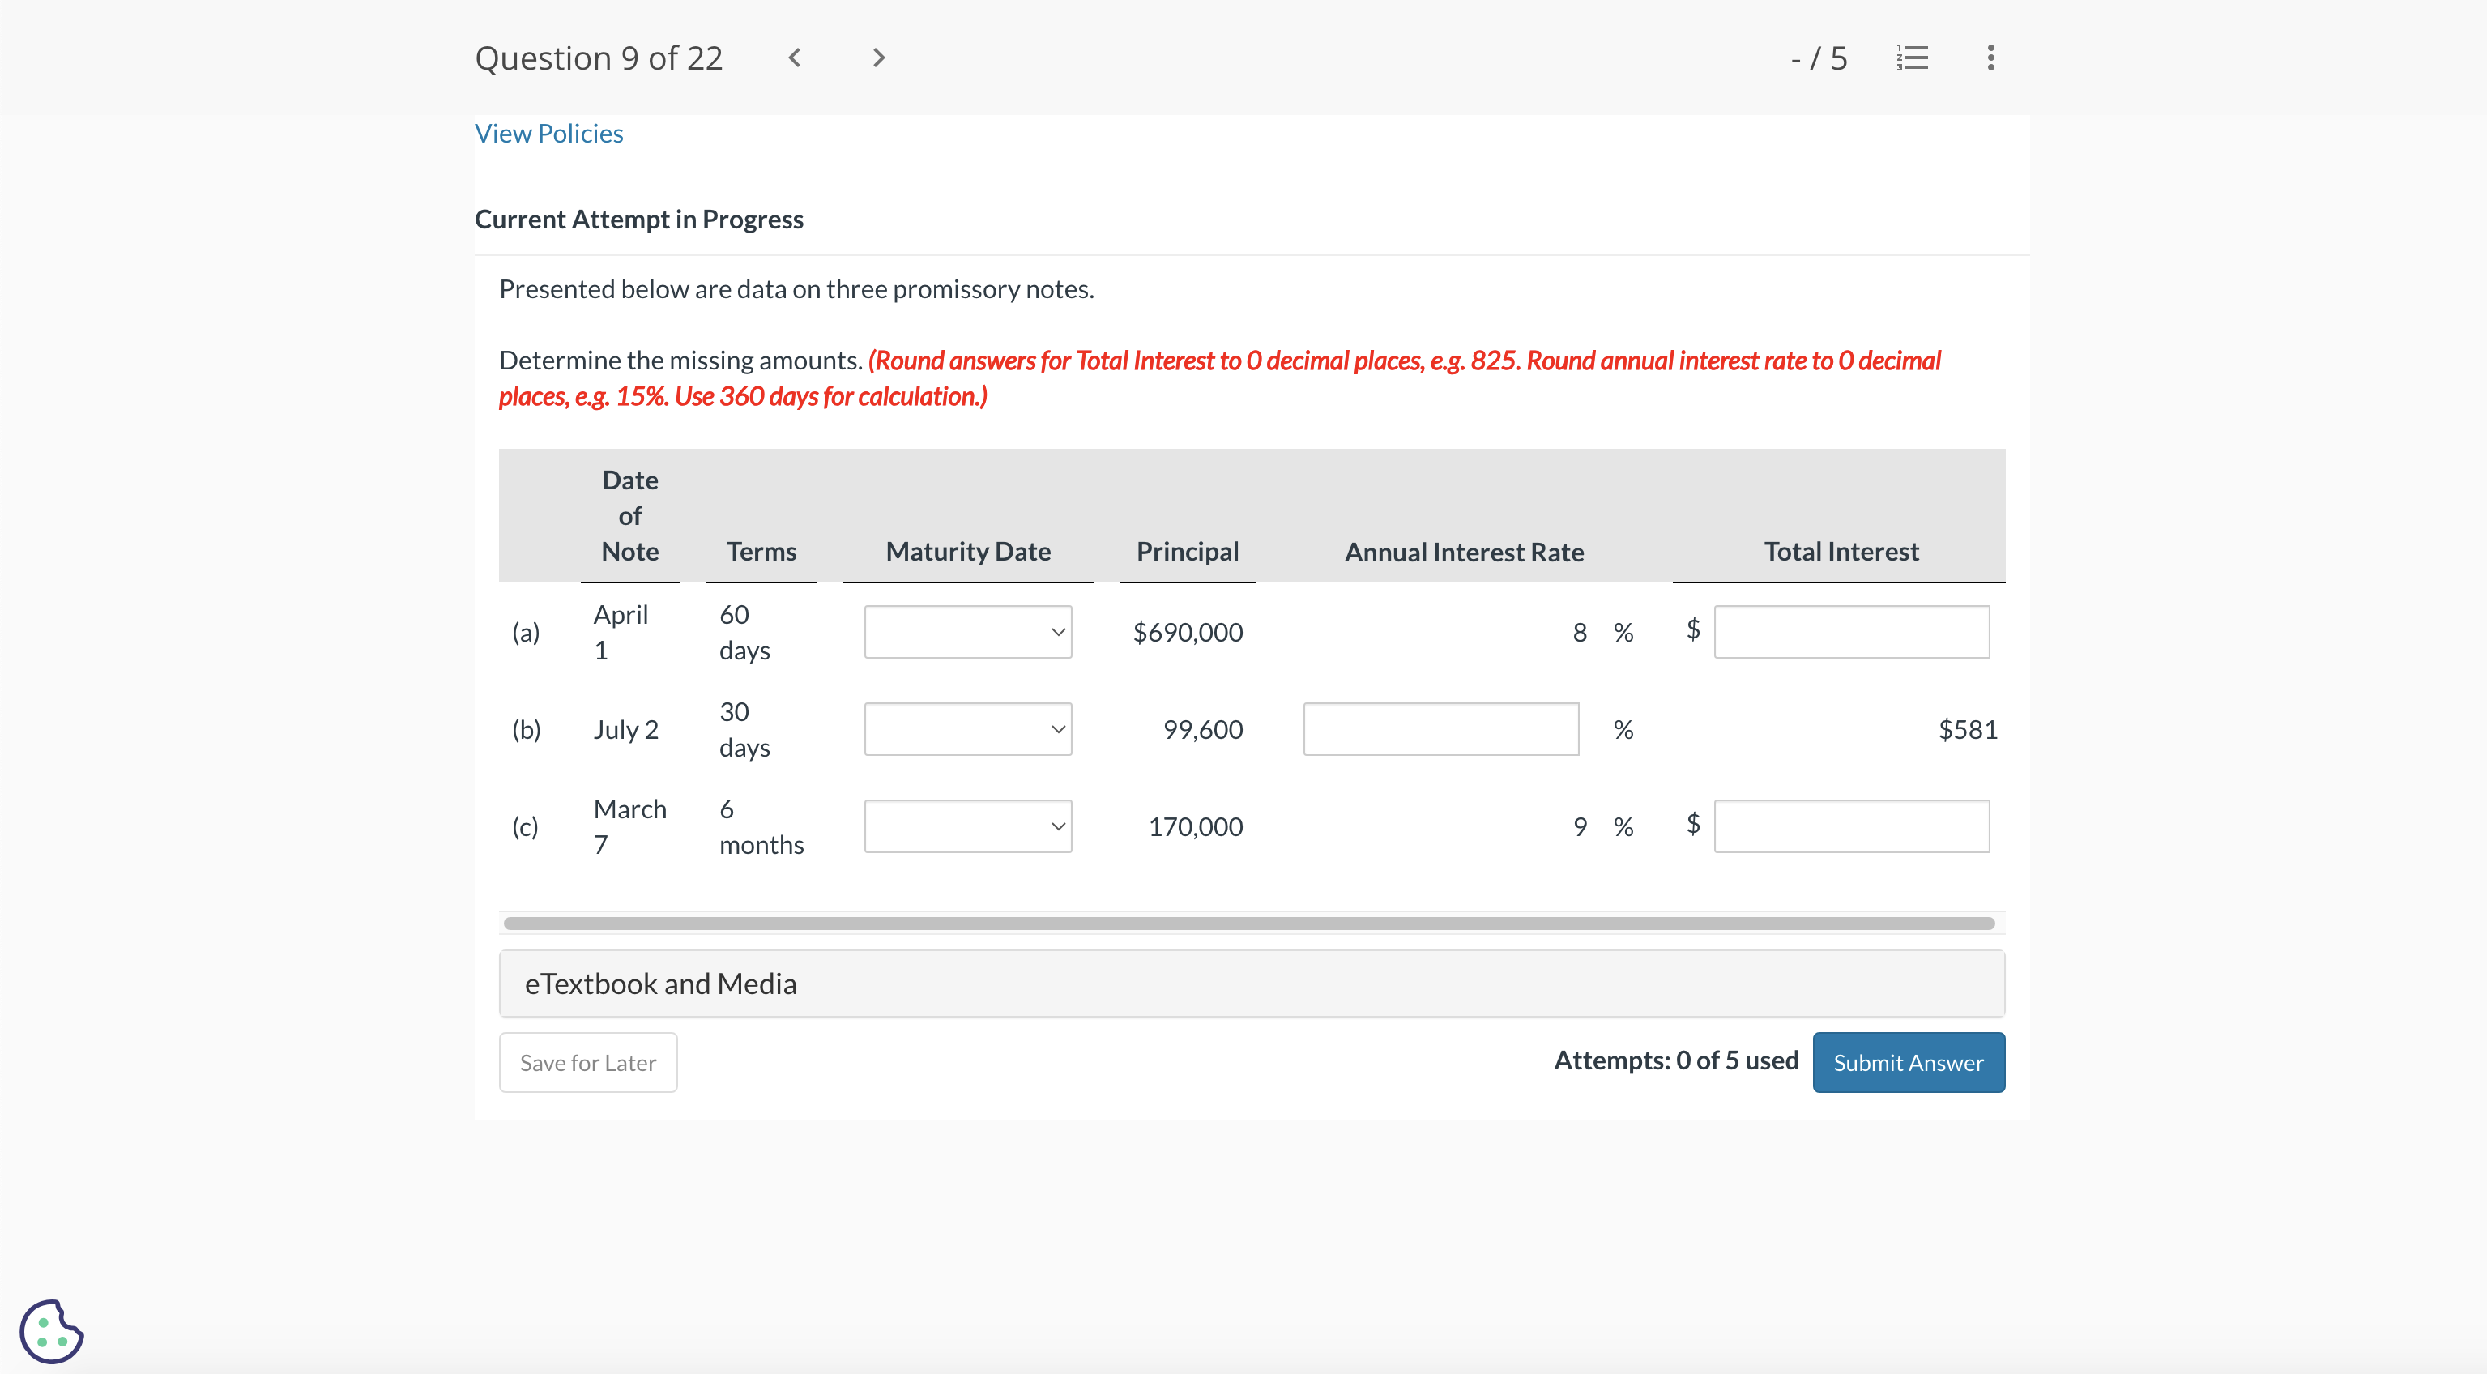Click the 'April 1' date of note
Image resolution: width=2487 pixels, height=1374 pixels.
[620, 633]
